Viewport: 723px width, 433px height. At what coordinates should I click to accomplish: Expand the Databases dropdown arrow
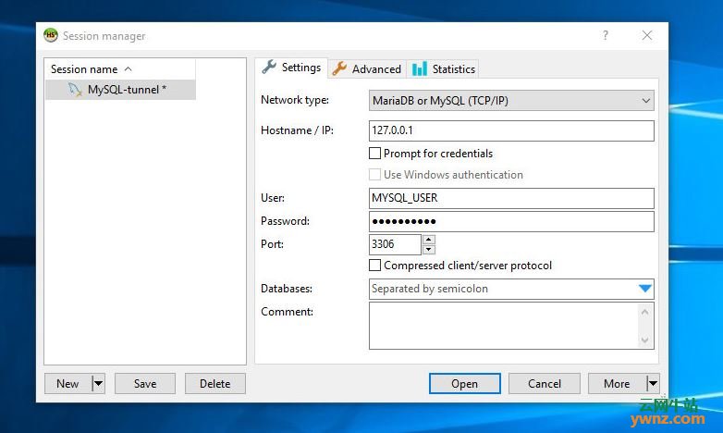coord(645,289)
